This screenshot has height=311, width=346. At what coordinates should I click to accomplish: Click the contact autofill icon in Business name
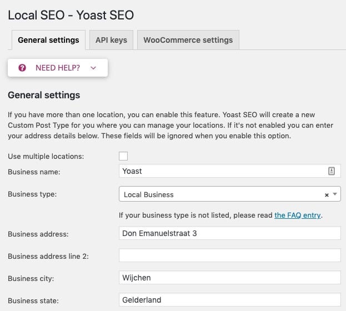(332, 172)
